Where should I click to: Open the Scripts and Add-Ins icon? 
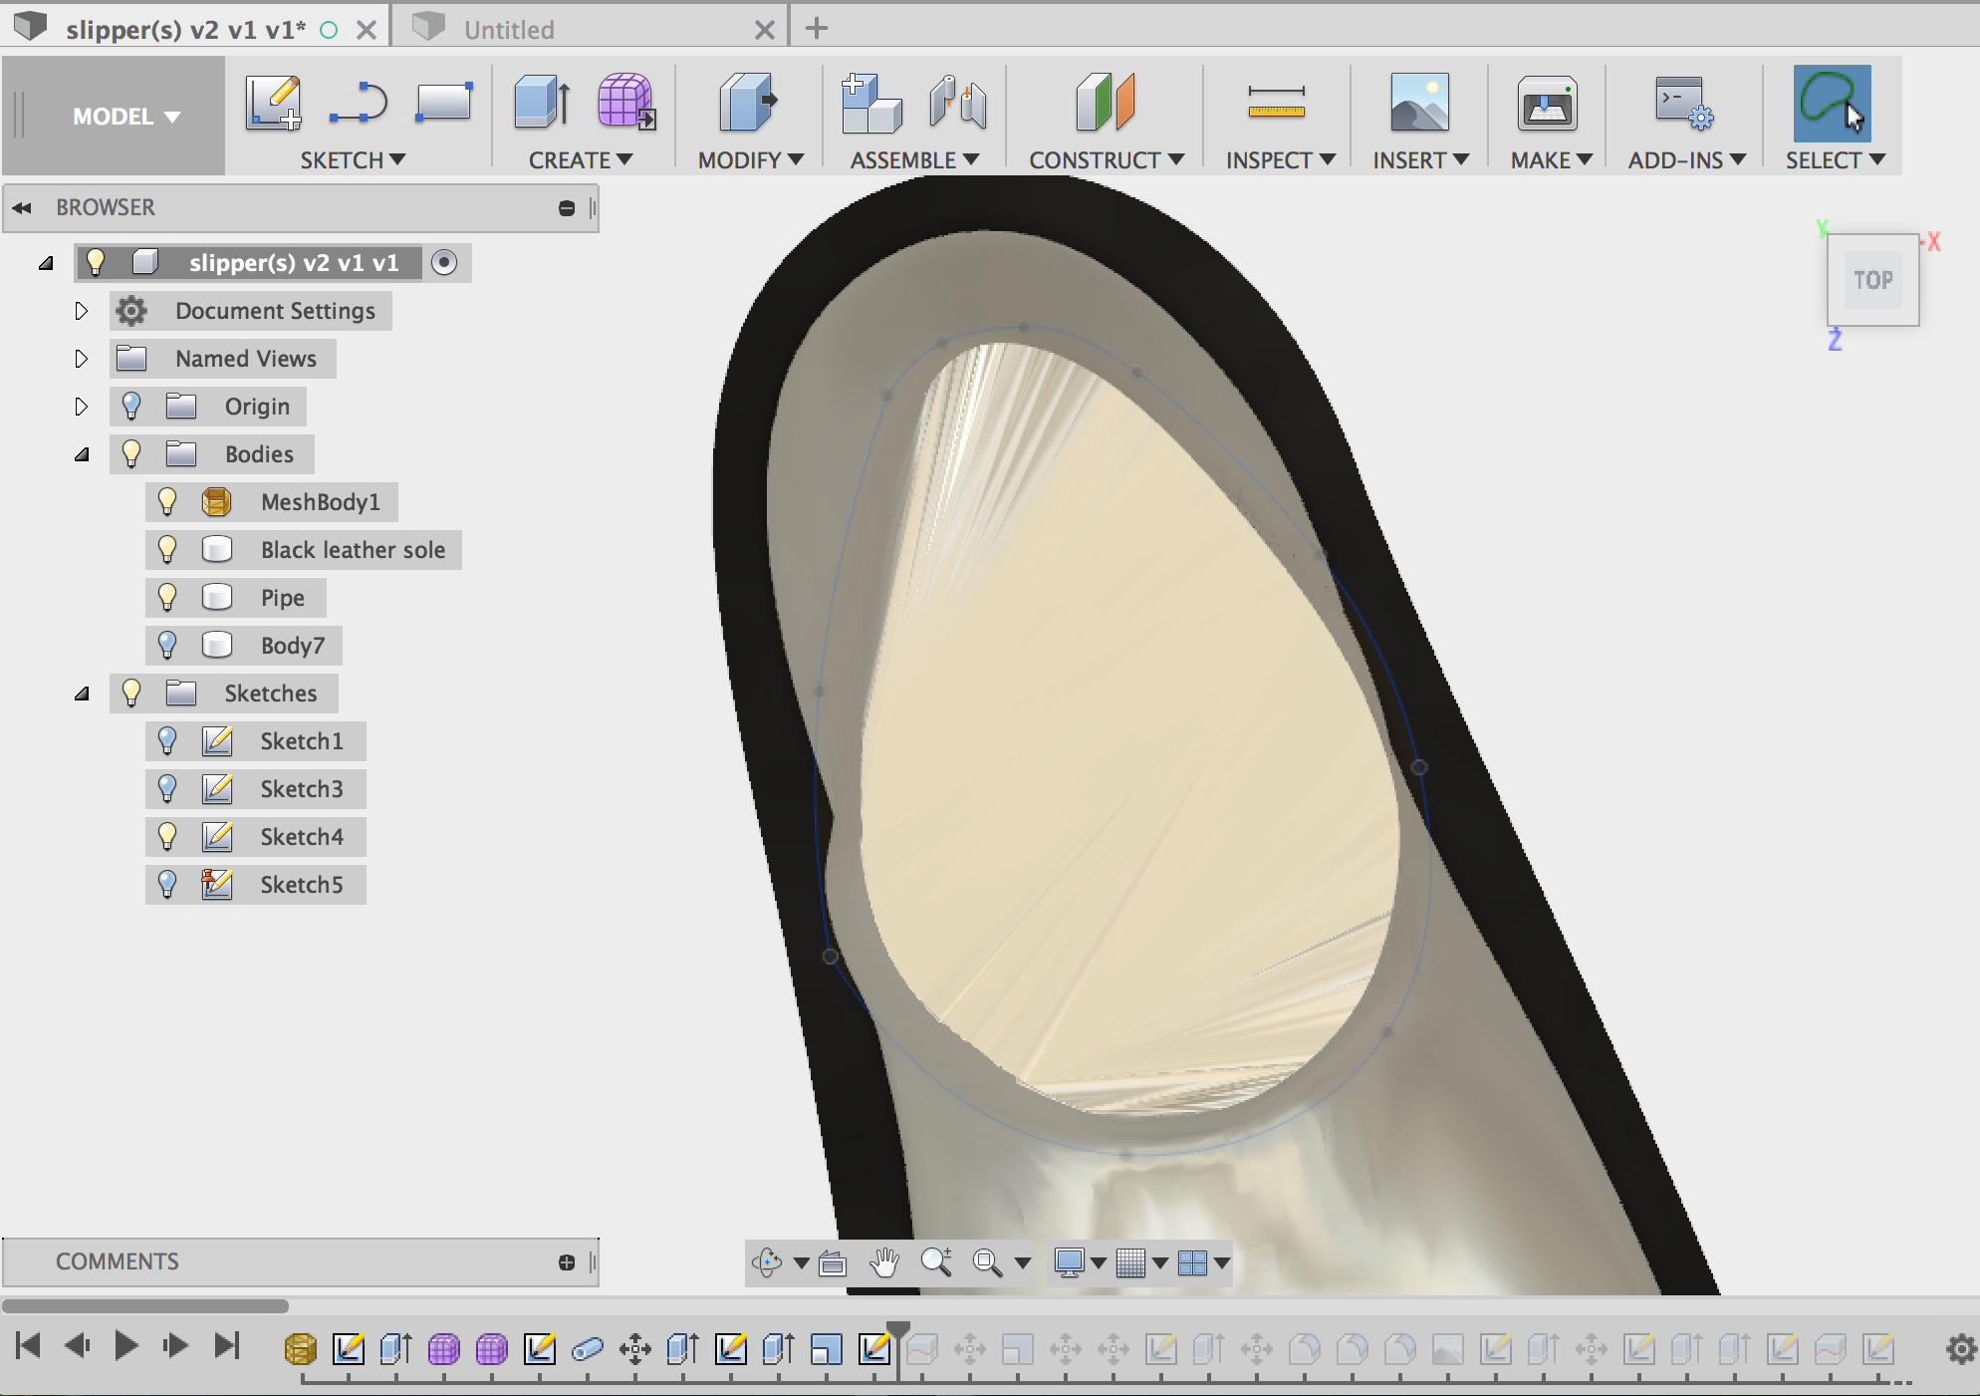[x=1684, y=103]
